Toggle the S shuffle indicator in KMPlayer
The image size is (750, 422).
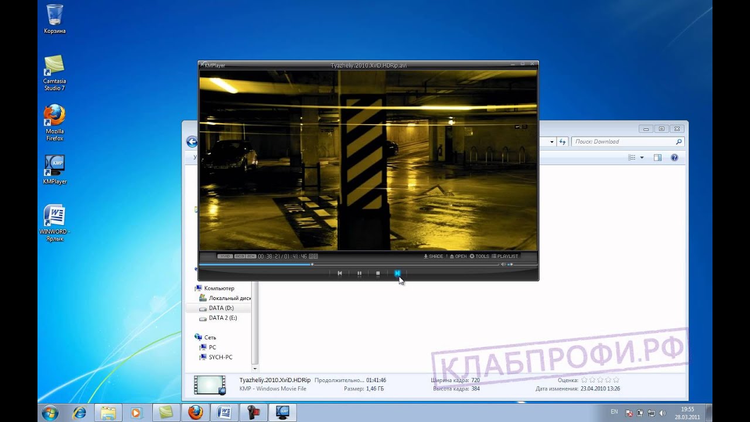click(315, 256)
